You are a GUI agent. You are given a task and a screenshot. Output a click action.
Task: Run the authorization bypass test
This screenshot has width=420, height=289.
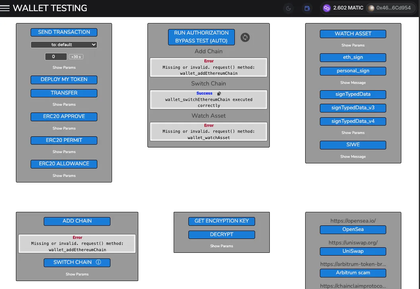201,37
